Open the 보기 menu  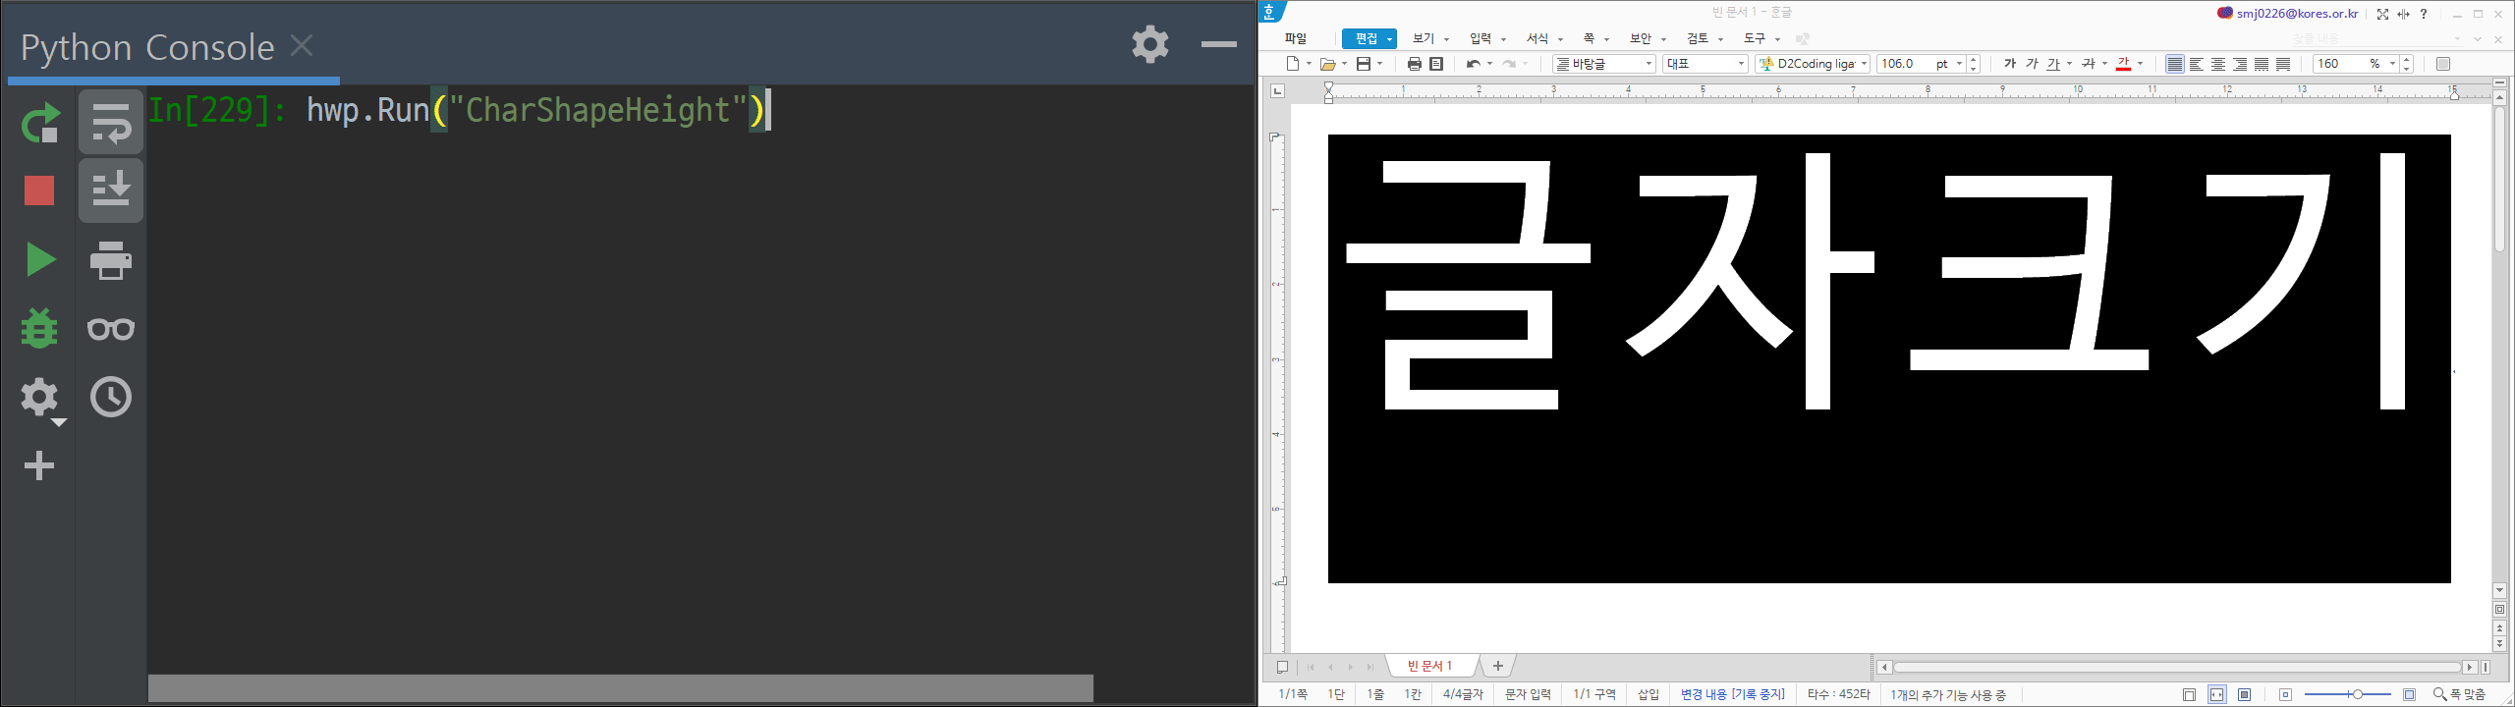(x=1424, y=39)
